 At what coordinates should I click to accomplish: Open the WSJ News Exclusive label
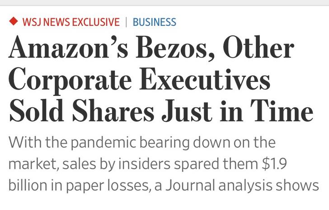71,22
